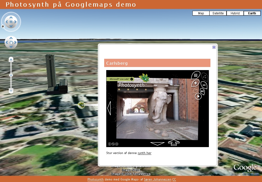Click the 'Image NASA' attribution text
The image size is (262, 182).
pos(131,170)
